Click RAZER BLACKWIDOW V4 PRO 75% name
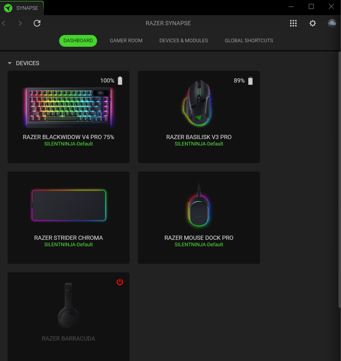This screenshot has height=361, width=341. tap(68, 137)
